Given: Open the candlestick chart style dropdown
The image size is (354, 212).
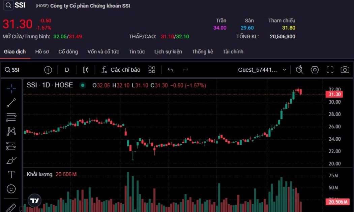Looking at the screenshot, I should [x=86, y=70].
